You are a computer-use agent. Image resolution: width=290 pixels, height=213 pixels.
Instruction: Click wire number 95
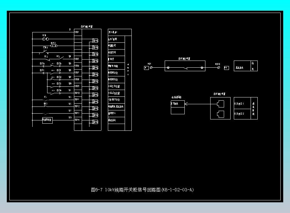coord(70,104)
